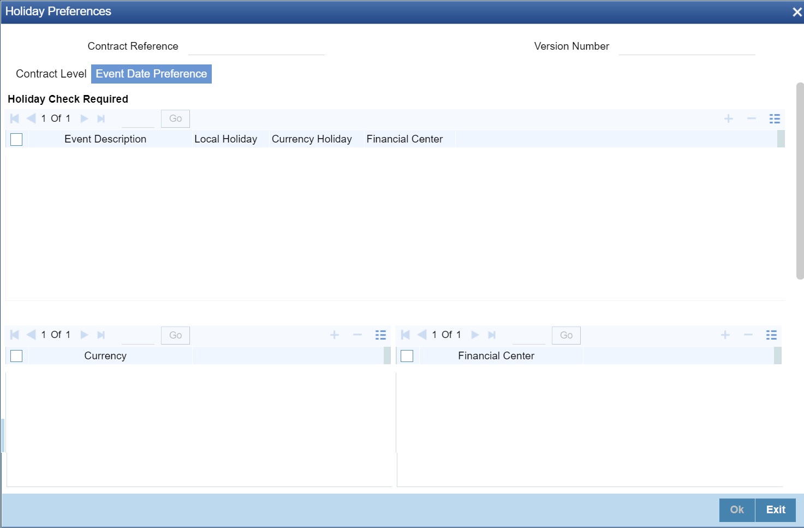Image resolution: width=804 pixels, height=528 pixels.
Task: Go to last page in Holiday Check grid
Action: pyautogui.click(x=101, y=118)
